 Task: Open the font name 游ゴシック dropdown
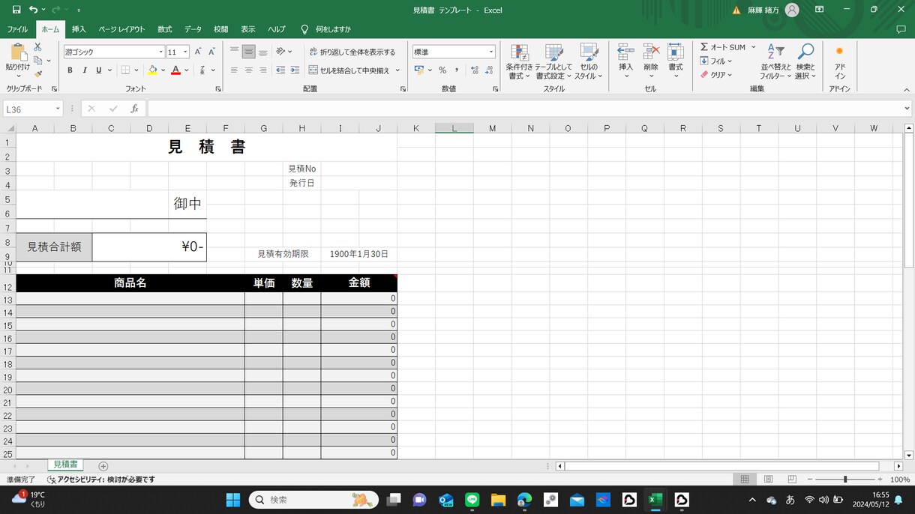160,52
